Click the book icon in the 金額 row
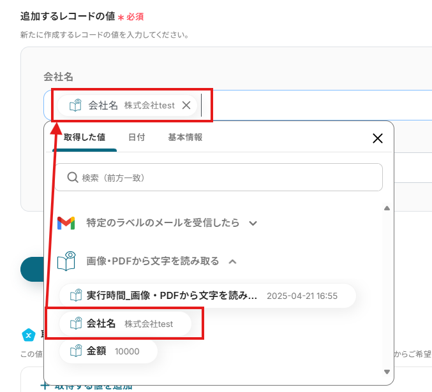Screen dimensions: 432x392 76,351
